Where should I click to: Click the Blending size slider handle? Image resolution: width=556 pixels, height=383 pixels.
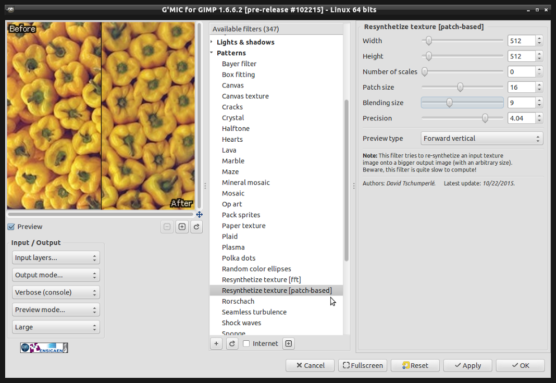(x=449, y=103)
